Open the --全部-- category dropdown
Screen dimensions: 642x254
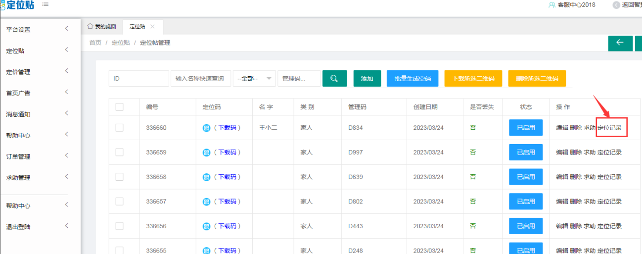(x=254, y=78)
